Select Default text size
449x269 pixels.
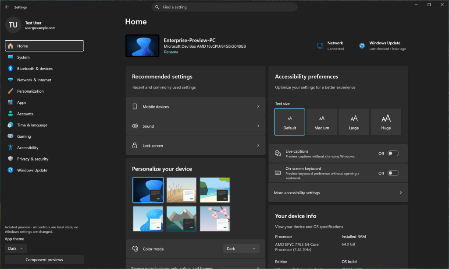(x=289, y=122)
